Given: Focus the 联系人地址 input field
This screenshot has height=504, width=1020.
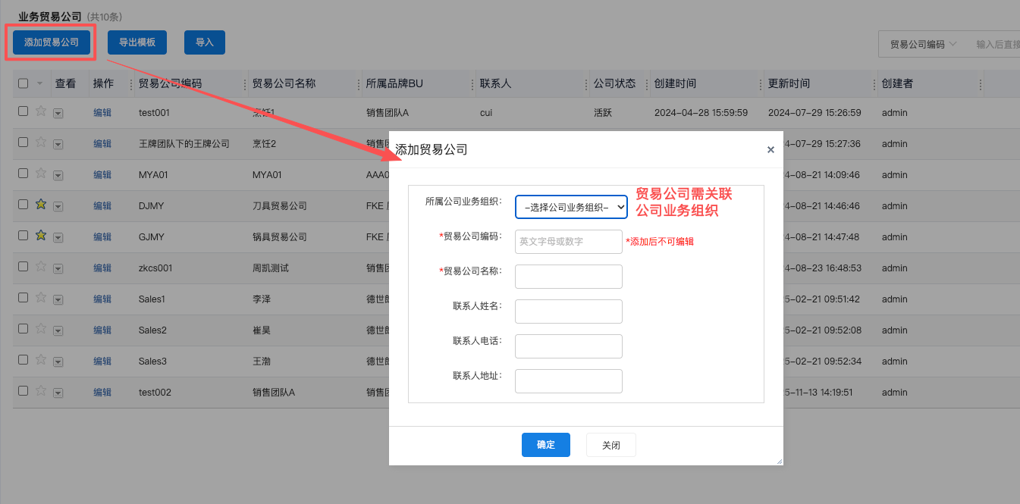Looking at the screenshot, I should coord(569,381).
